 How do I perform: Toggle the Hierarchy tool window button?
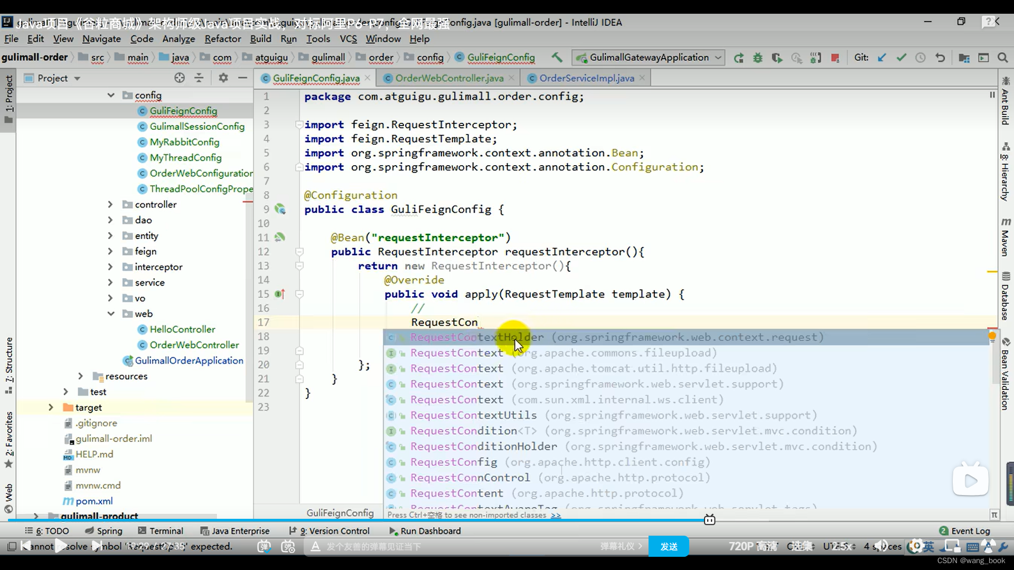click(1006, 172)
